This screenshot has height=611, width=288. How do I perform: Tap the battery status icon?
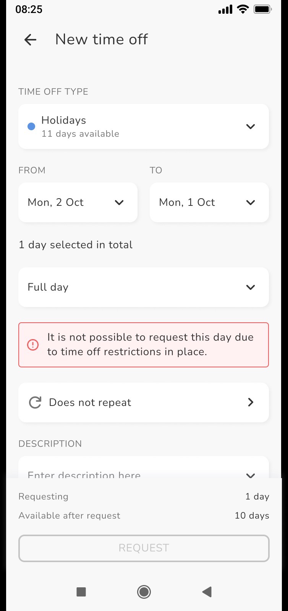point(262,9)
